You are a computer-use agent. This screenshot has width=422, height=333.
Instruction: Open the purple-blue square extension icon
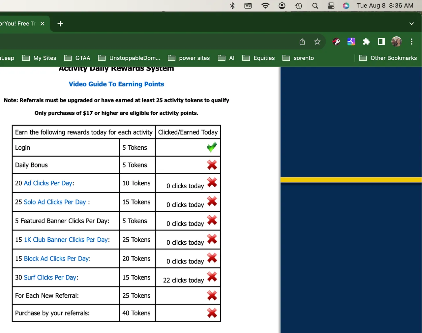coord(351,42)
